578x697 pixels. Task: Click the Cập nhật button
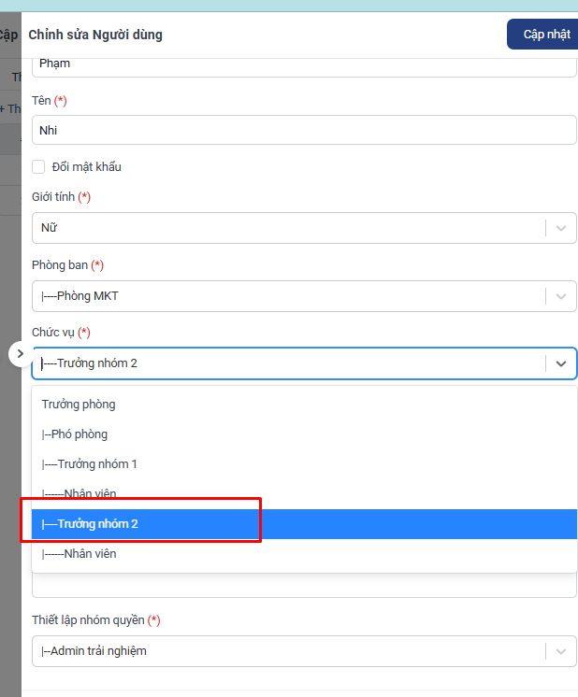tap(544, 35)
